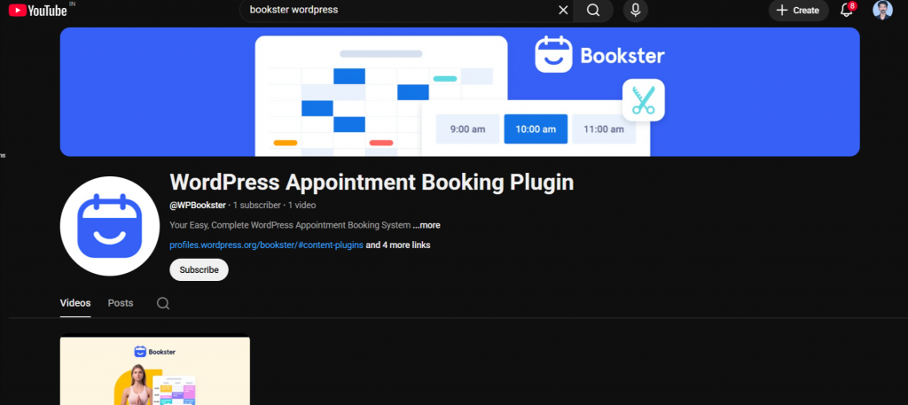Click the magnifying glass search button
The height and width of the screenshot is (405, 908).
[593, 11]
